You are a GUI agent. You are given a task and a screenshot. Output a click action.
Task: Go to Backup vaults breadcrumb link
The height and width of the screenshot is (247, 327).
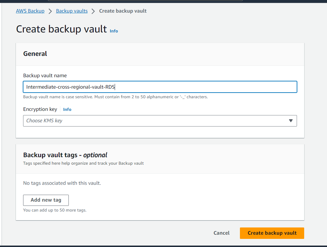click(x=72, y=11)
